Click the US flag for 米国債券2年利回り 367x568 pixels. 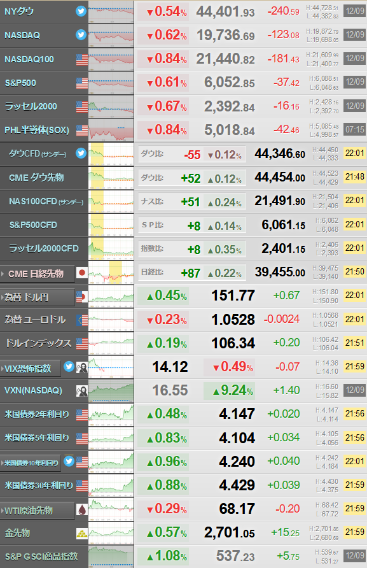tap(82, 415)
